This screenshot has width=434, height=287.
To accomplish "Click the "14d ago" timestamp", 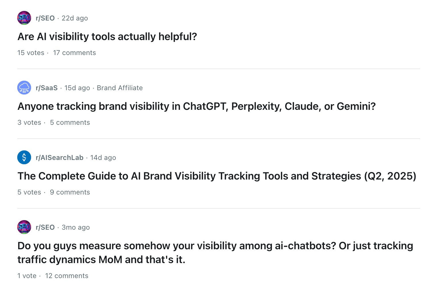I will 103,158.
